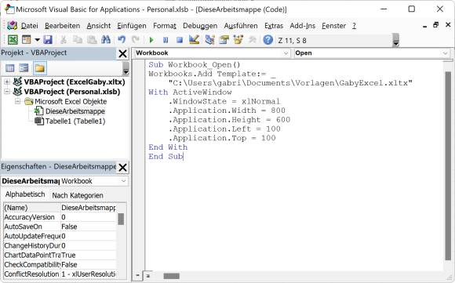Screen dimensions: 455x283
Task: Open the Properties Window toolbar icon
Action: pyautogui.click(x=224, y=40)
